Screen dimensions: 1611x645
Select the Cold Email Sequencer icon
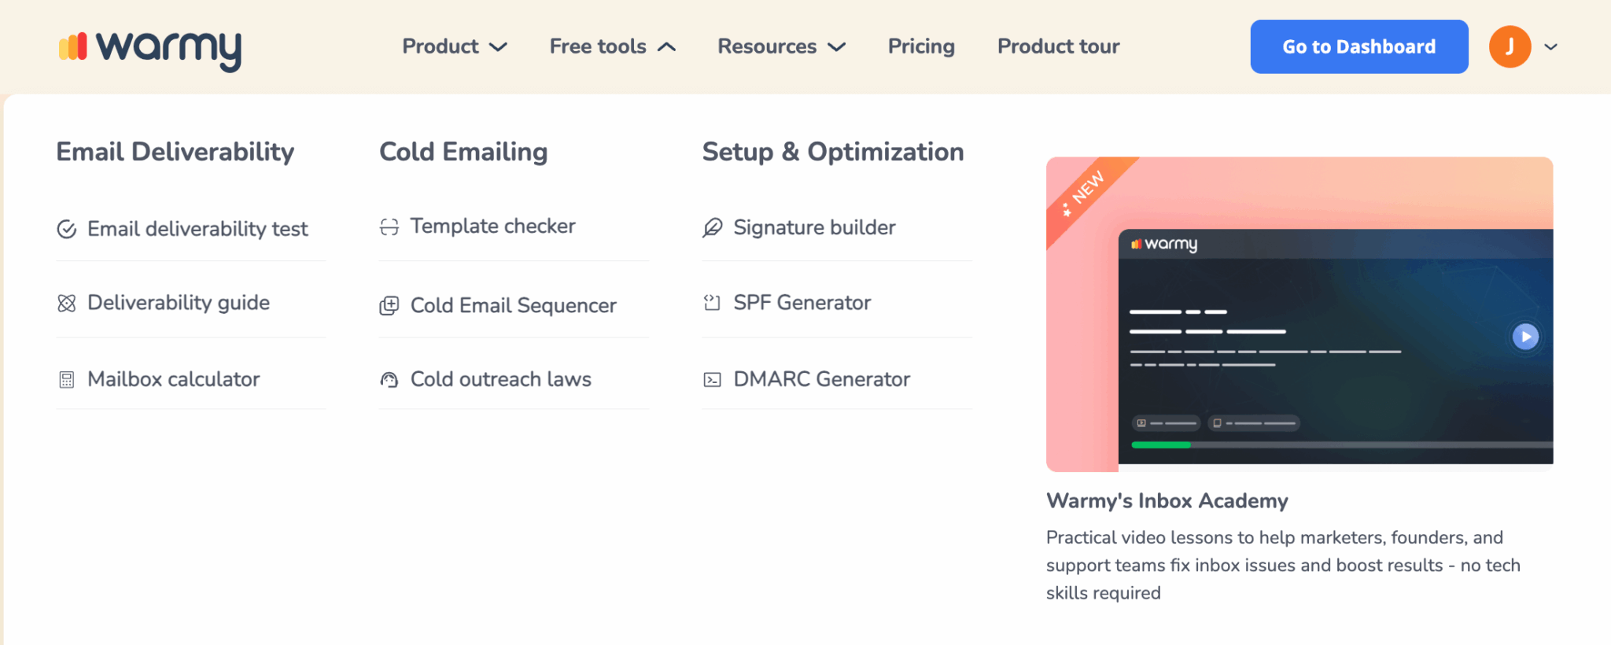pyautogui.click(x=389, y=305)
